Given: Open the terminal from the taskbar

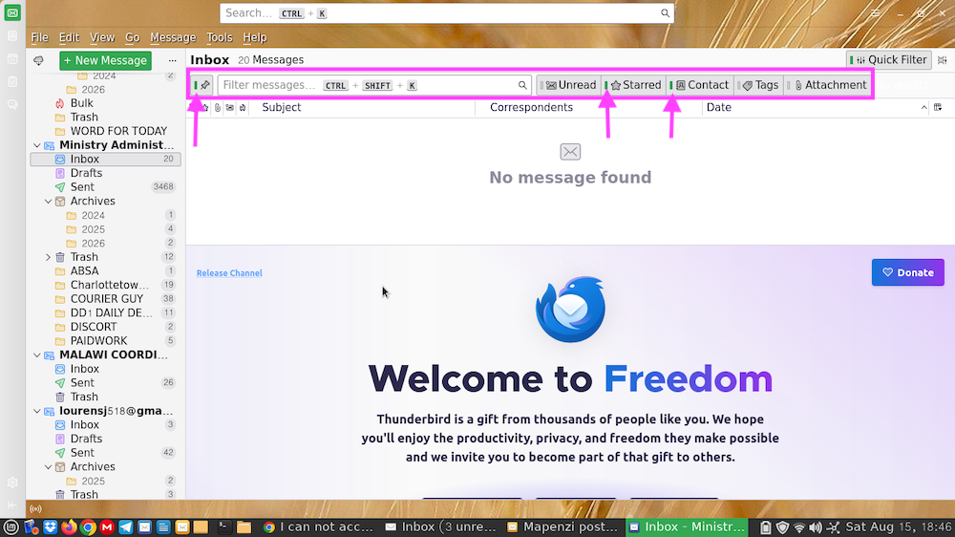Looking at the screenshot, I should tap(224, 527).
